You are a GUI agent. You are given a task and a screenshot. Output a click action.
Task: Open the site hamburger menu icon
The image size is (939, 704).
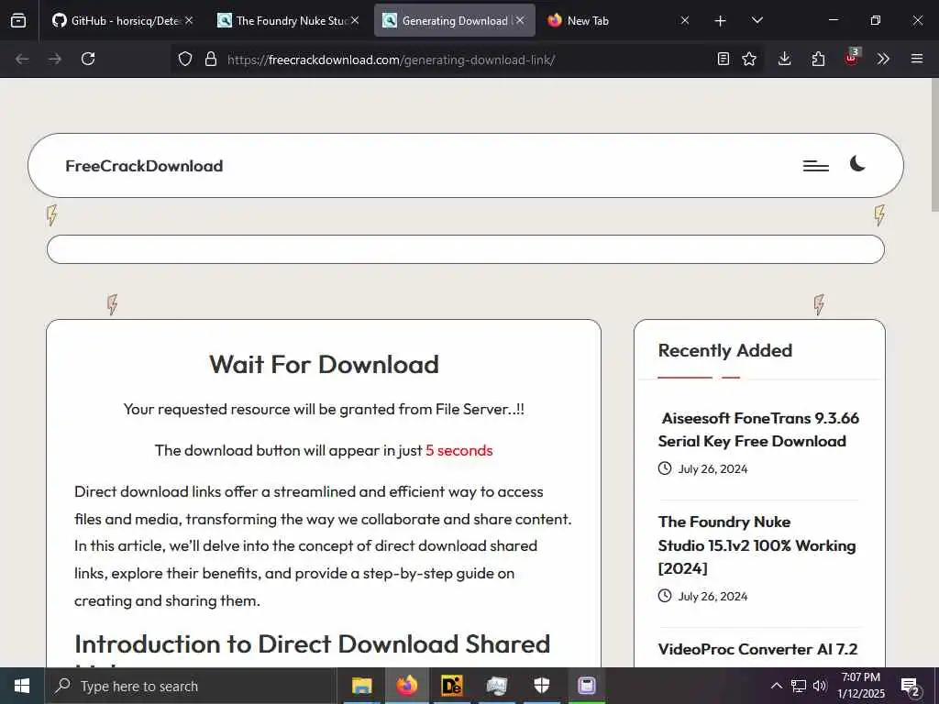815,166
